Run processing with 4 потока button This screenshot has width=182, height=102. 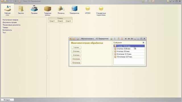point(76,55)
